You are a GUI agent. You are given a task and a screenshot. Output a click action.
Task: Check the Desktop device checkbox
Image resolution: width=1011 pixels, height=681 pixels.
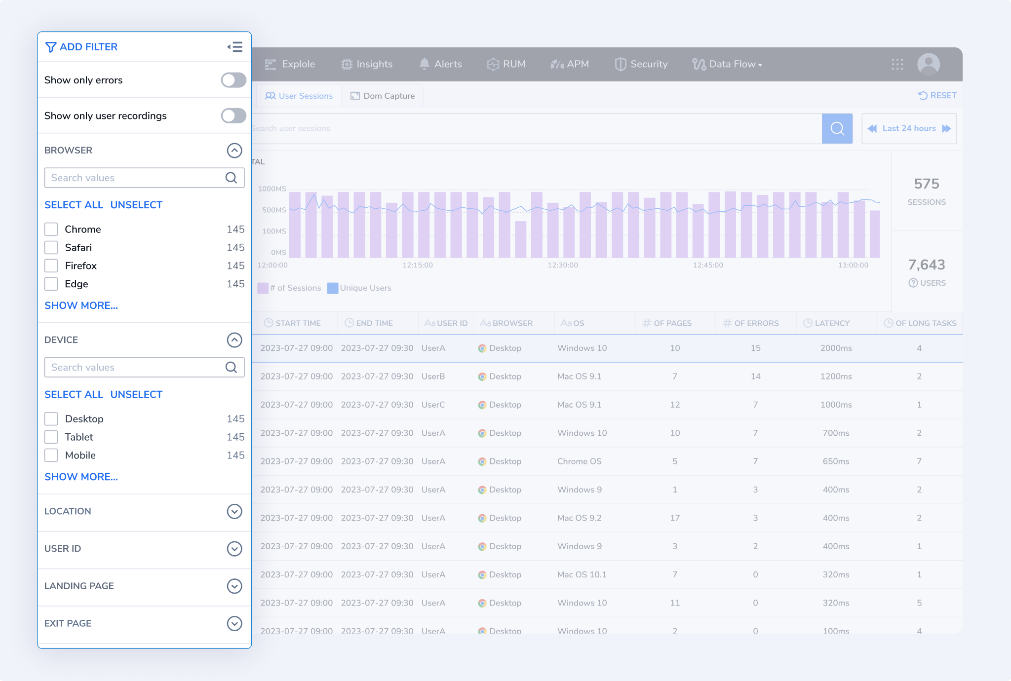coord(51,418)
